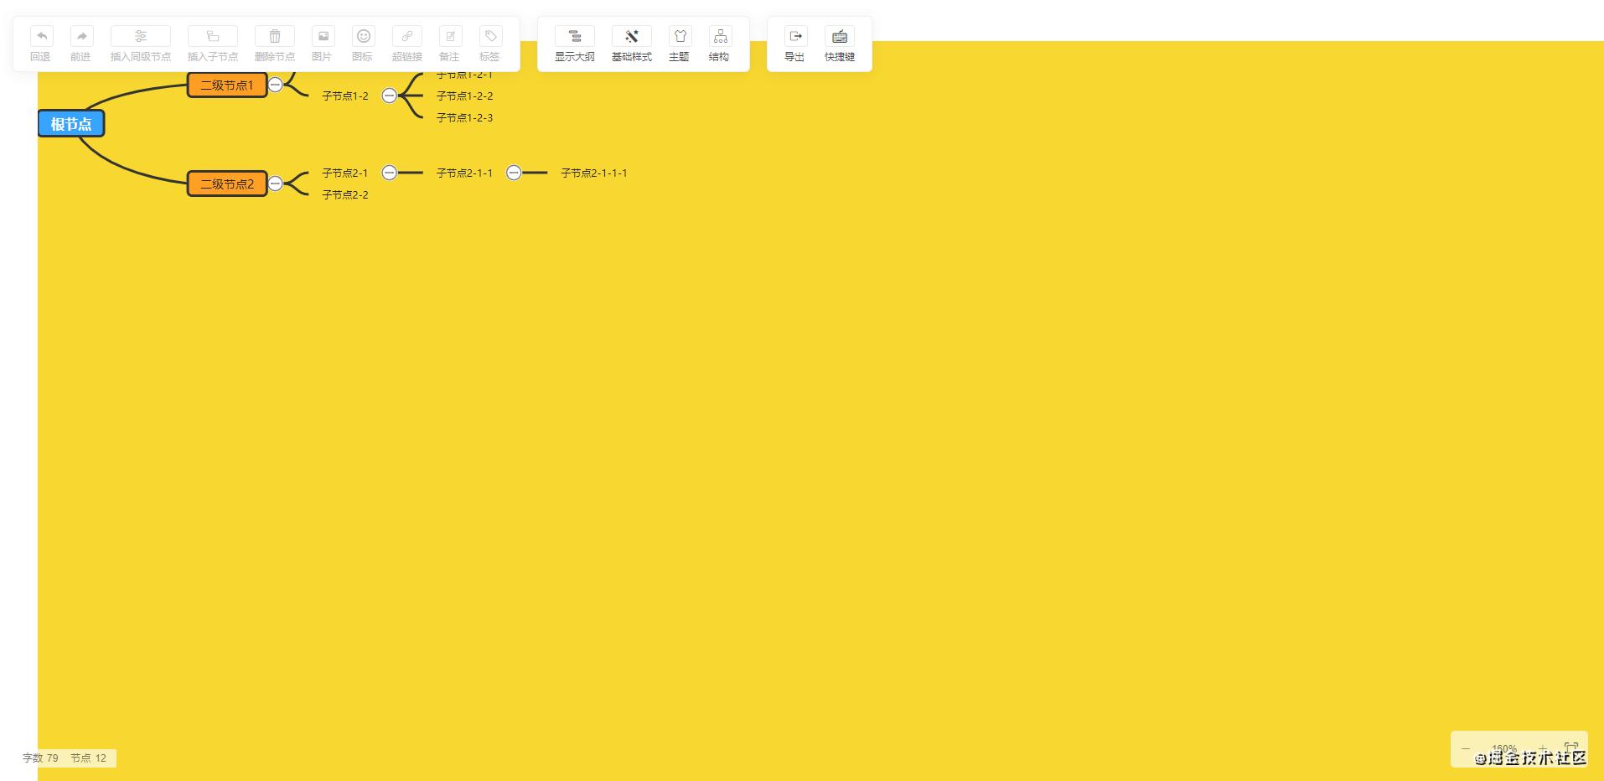
Task: Click the 删除节点 trash icon
Action: (x=275, y=36)
